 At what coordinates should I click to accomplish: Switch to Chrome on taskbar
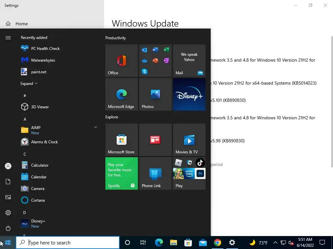tap(218, 243)
